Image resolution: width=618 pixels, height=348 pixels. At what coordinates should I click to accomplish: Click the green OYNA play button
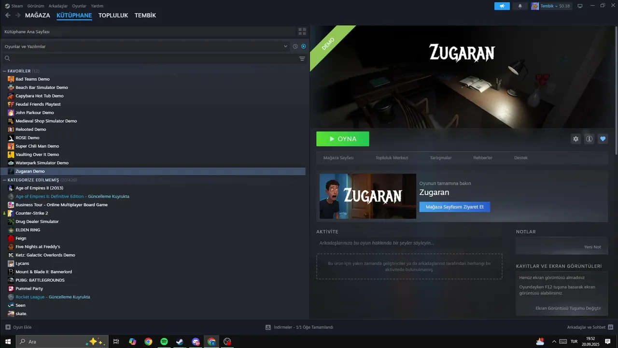[343, 139]
